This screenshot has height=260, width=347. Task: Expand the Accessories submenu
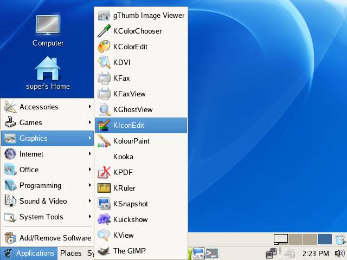[47, 107]
